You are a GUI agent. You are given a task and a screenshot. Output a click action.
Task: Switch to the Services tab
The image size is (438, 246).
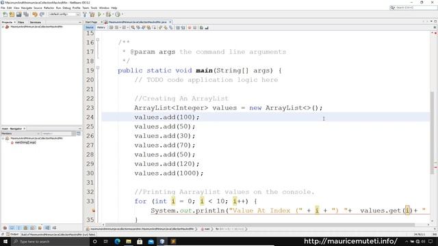pos(35,22)
